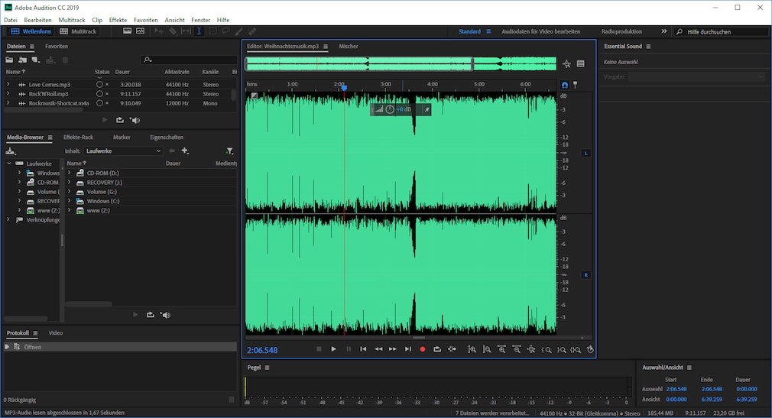Image resolution: width=772 pixels, height=418 pixels.
Task: Click Zoom to Selection icon
Action: click(x=576, y=349)
